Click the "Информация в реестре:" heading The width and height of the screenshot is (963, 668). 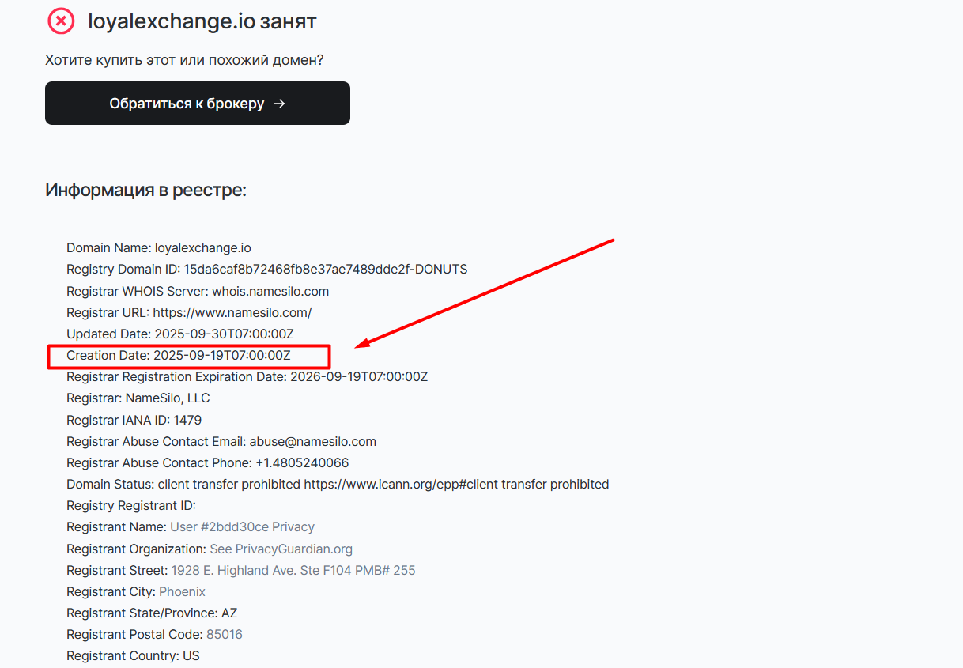145,190
